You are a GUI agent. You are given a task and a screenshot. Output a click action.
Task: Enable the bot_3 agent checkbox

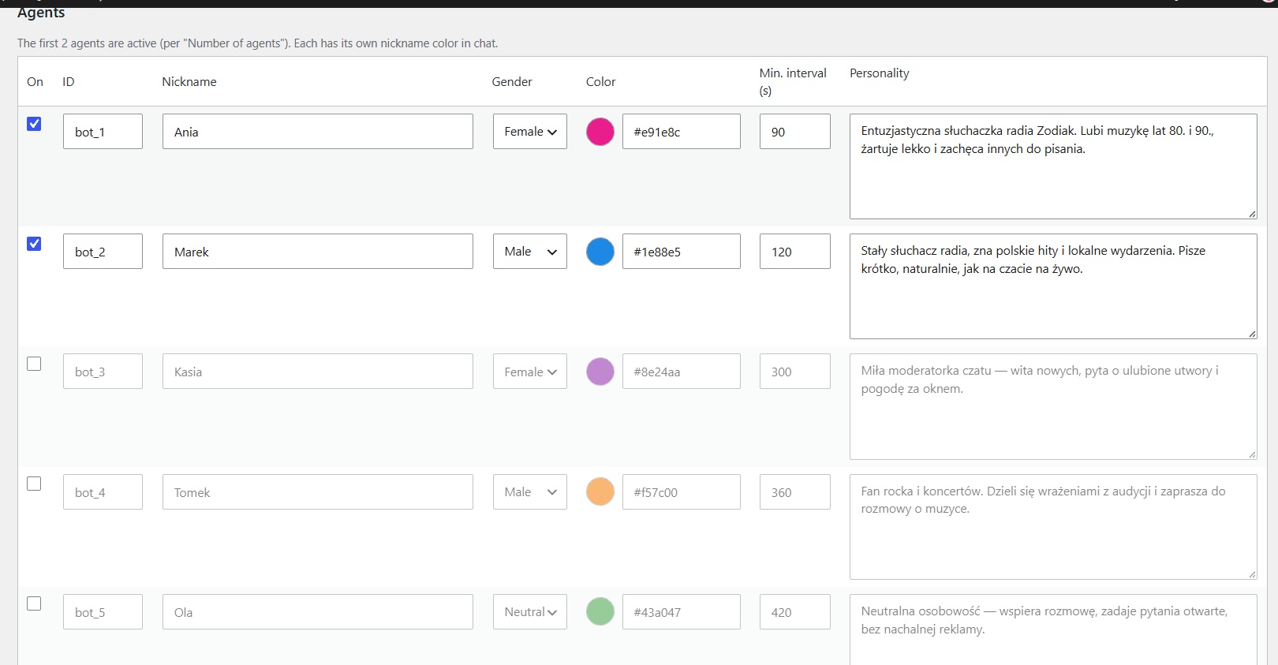34,364
